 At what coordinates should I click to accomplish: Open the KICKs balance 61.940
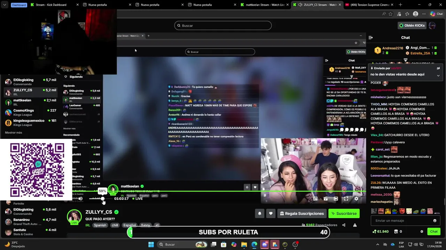380,232
